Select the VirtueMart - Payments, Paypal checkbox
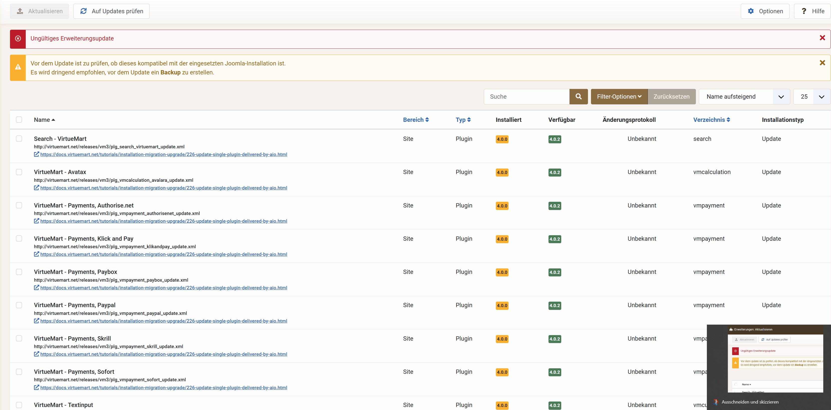831x410 pixels. point(19,305)
